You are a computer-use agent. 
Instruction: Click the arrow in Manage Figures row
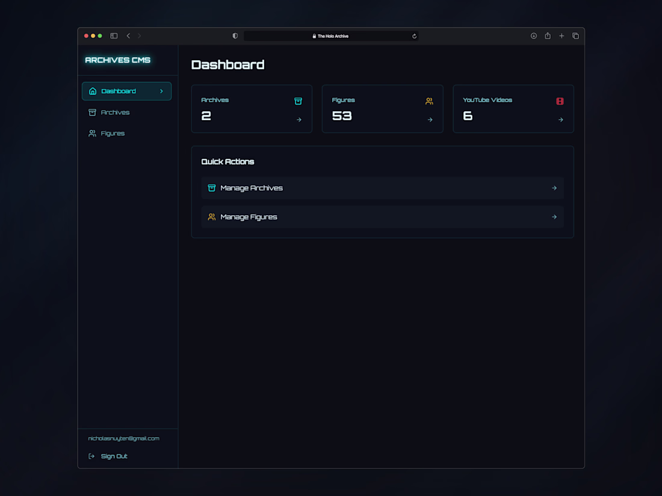pos(554,217)
